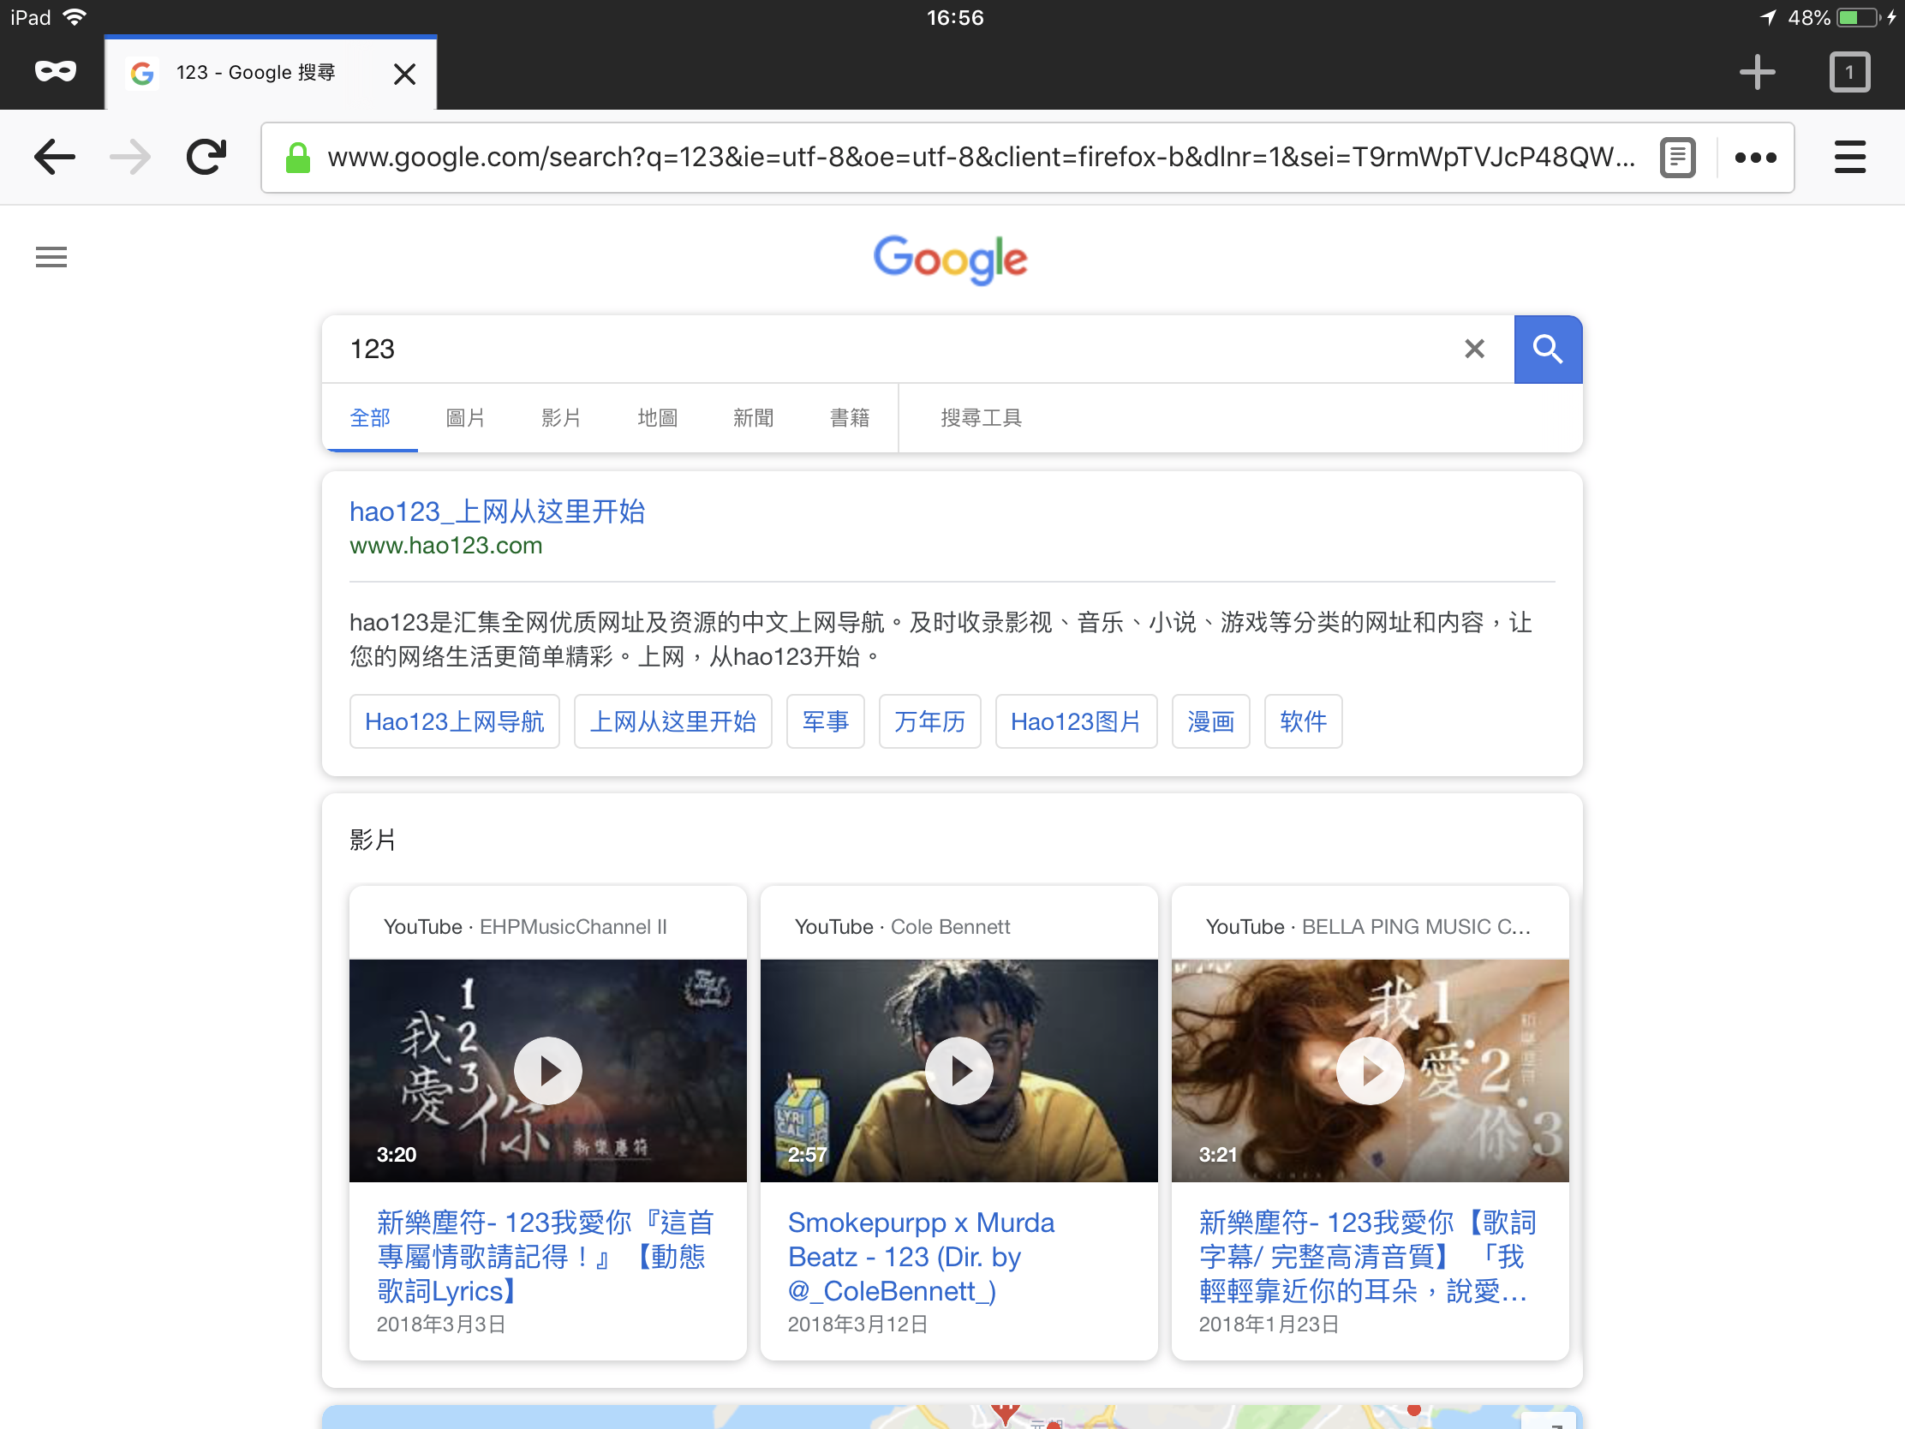1905x1429 pixels.
Task: Click the 2018年3月12日 date text
Action: point(857,1324)
